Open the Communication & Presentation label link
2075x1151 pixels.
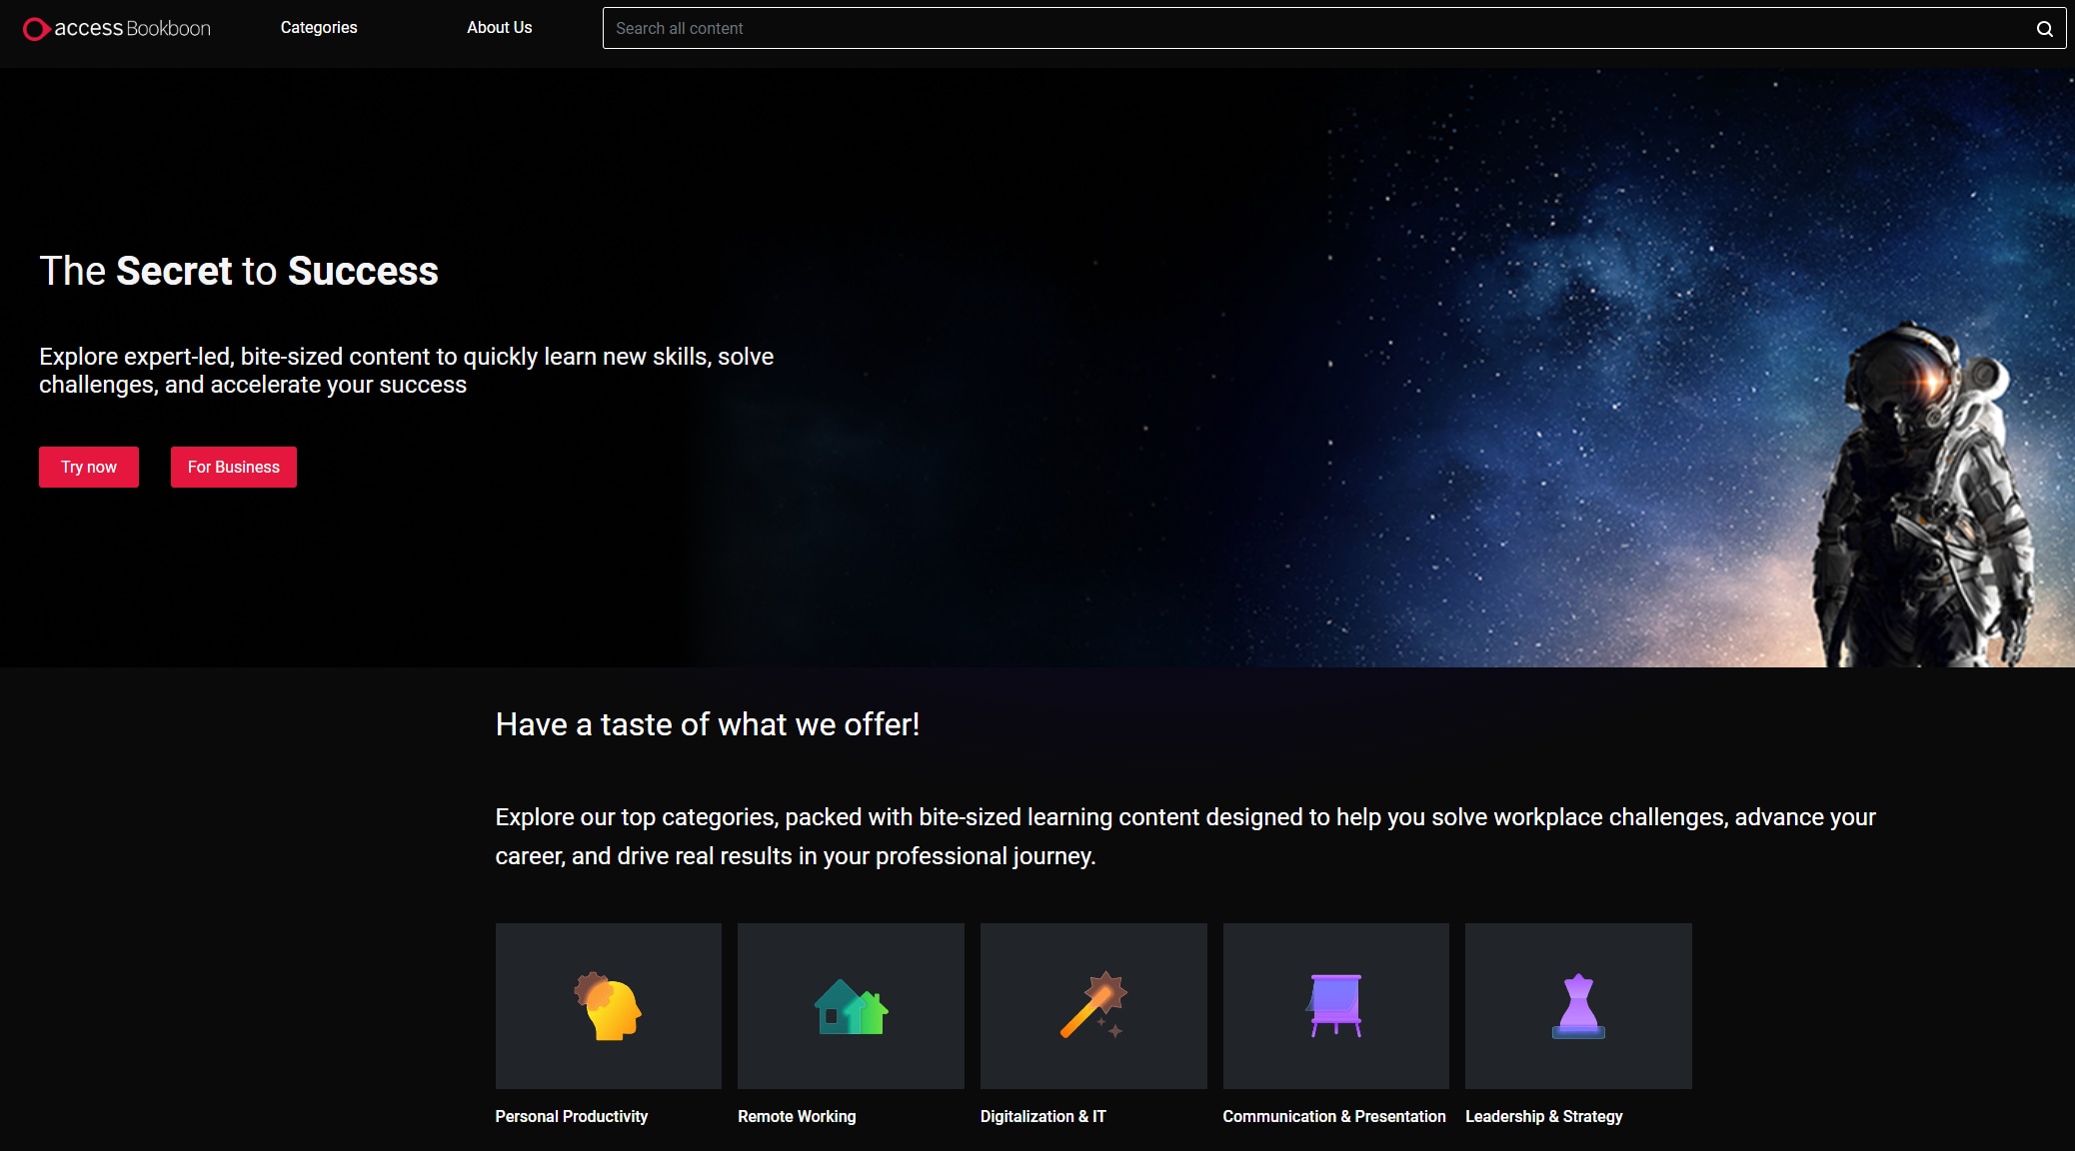(x=1334, y=1116)
